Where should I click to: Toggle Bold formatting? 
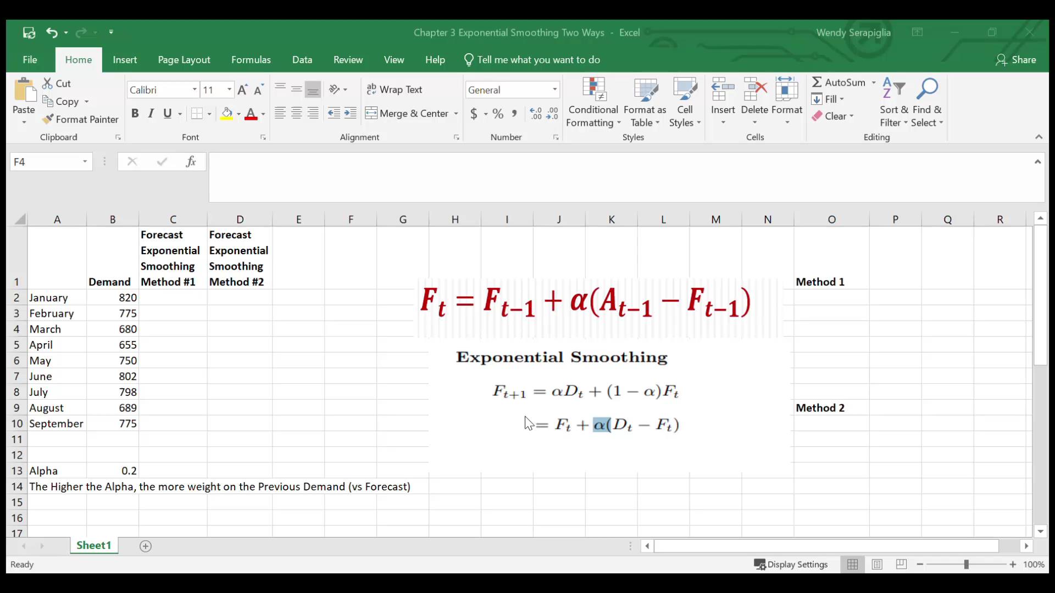tap(135, 114)
